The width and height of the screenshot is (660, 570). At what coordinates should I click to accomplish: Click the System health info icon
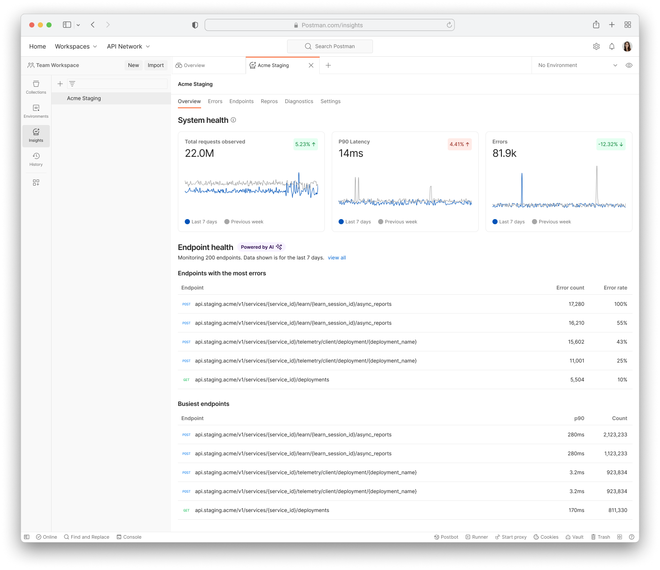click(x=233, y=120)
